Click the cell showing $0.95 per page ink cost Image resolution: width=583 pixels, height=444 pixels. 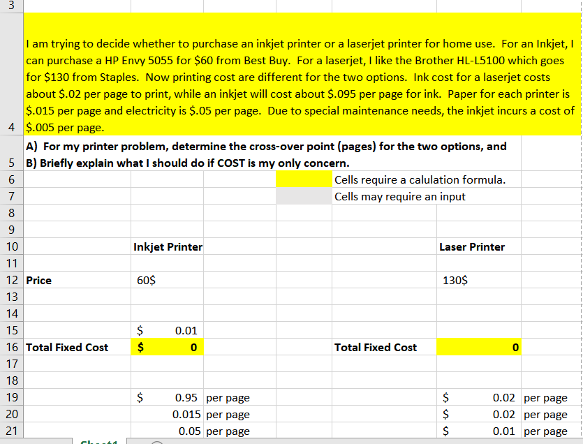point(166,397)
